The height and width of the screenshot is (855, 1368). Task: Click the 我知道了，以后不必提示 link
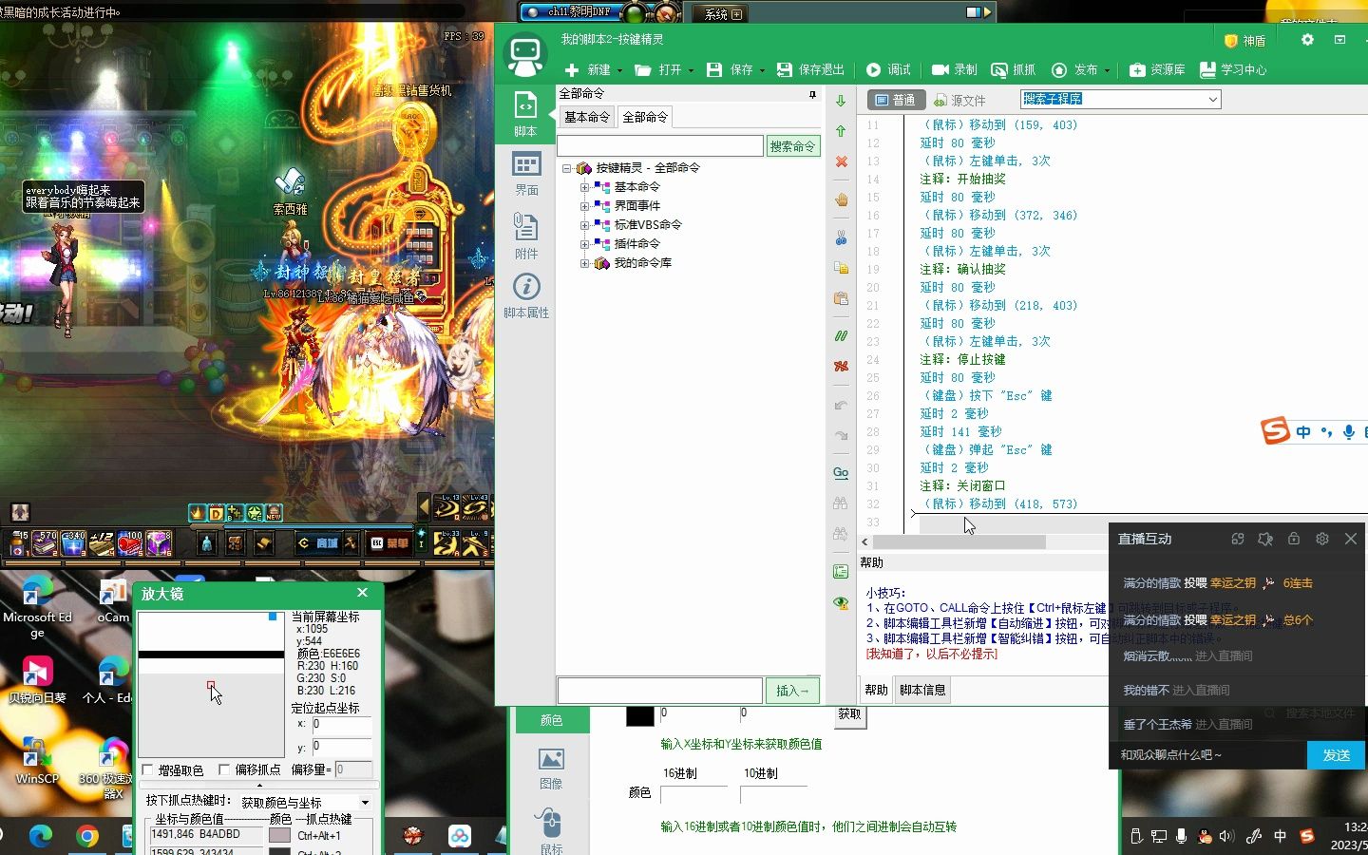(932, 654)
